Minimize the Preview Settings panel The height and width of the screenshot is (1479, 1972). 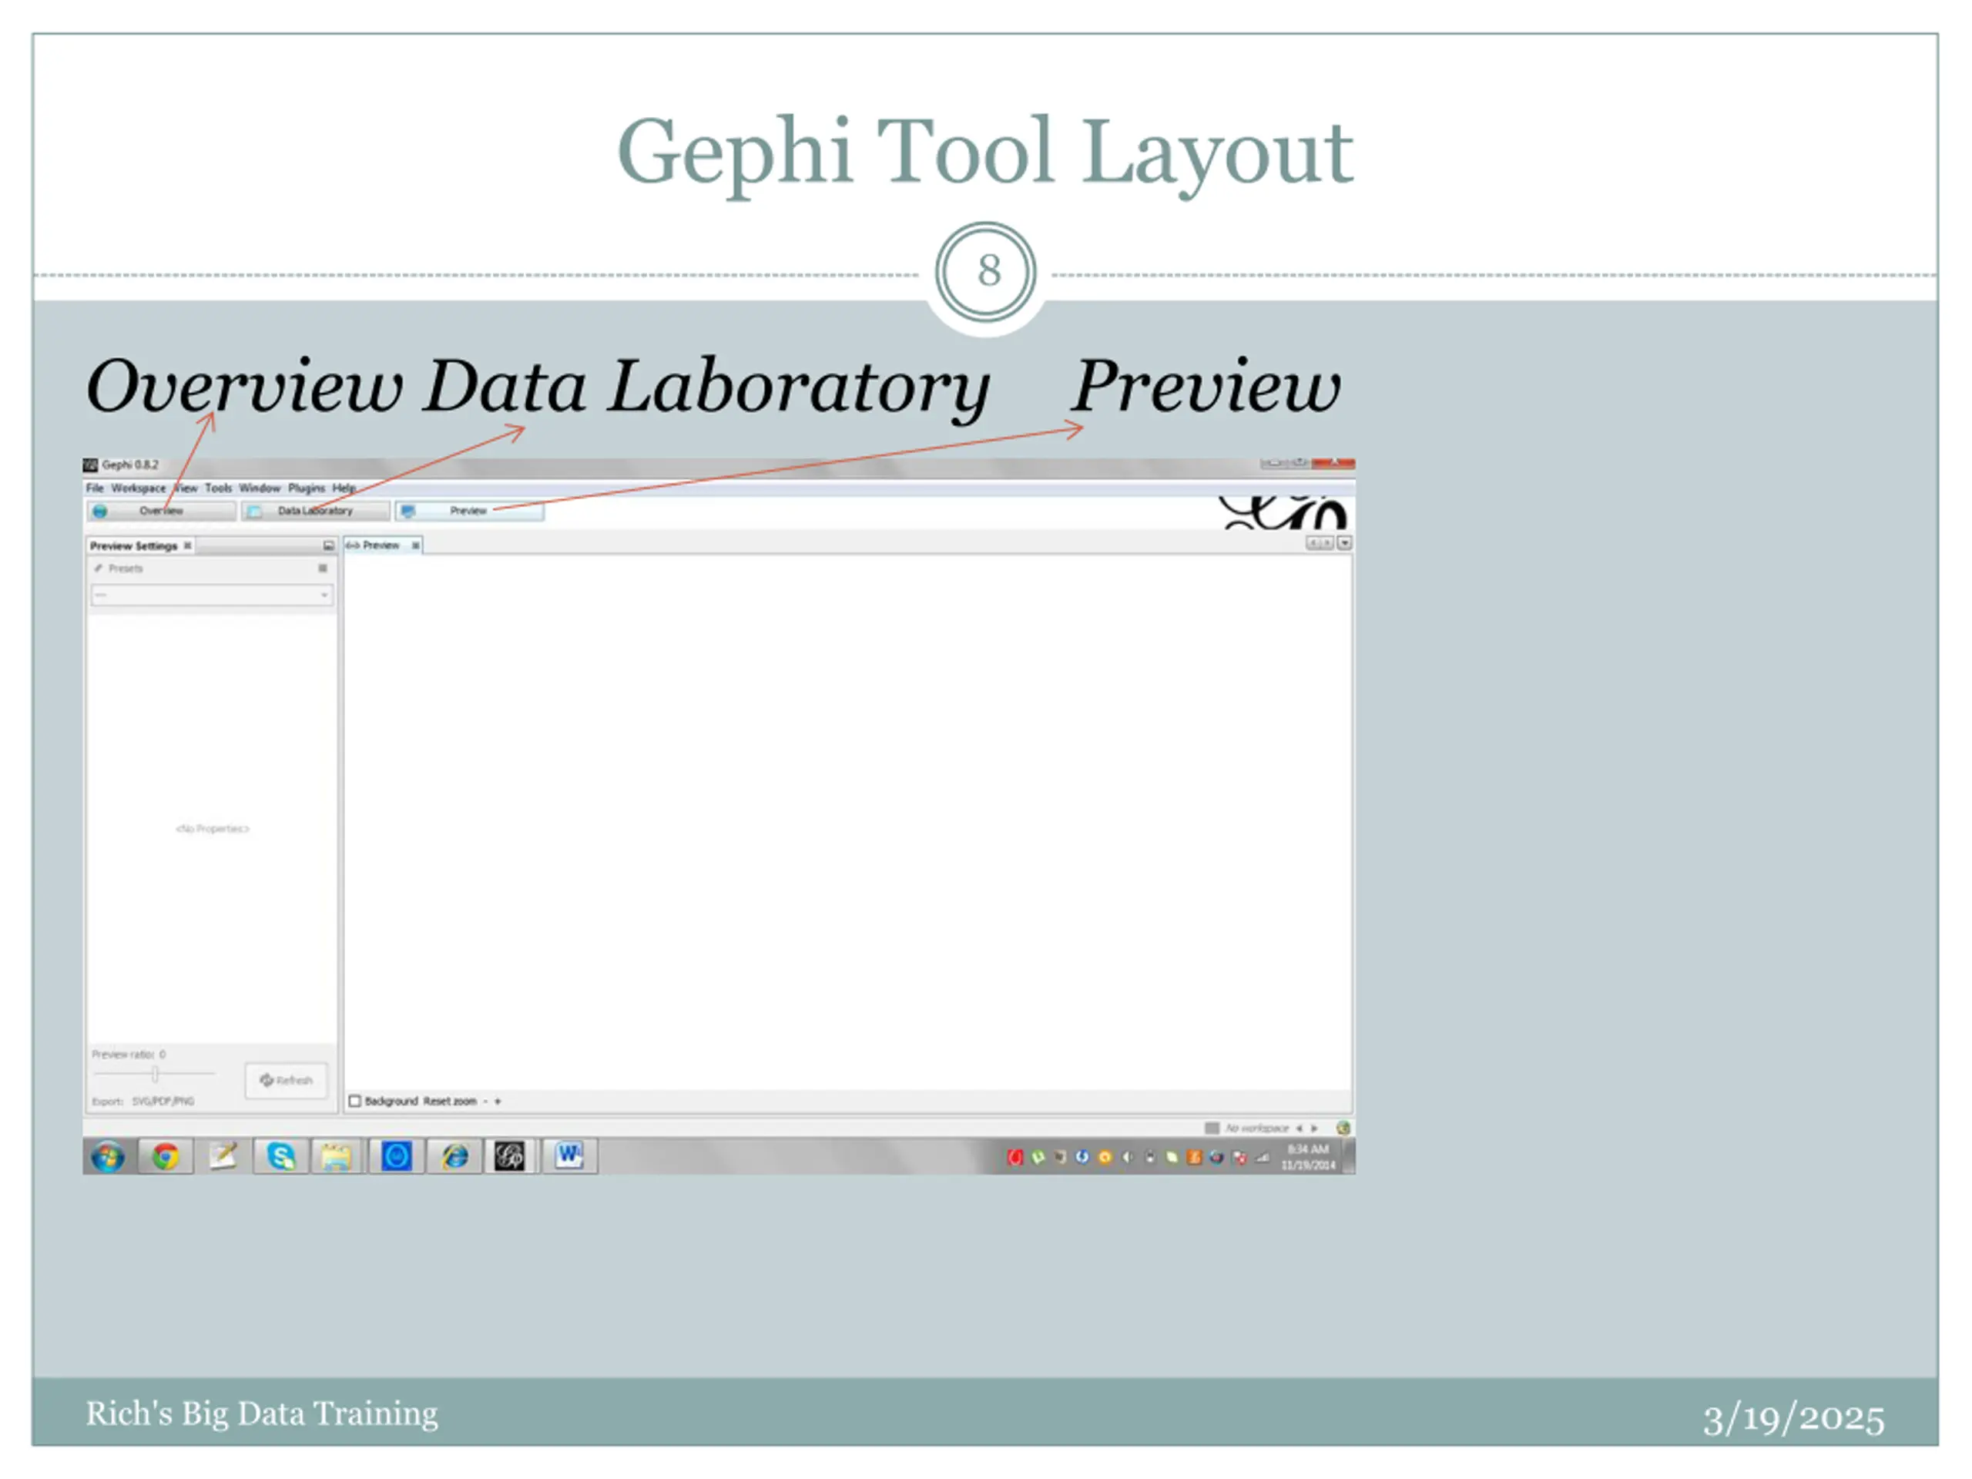(328, 545)
